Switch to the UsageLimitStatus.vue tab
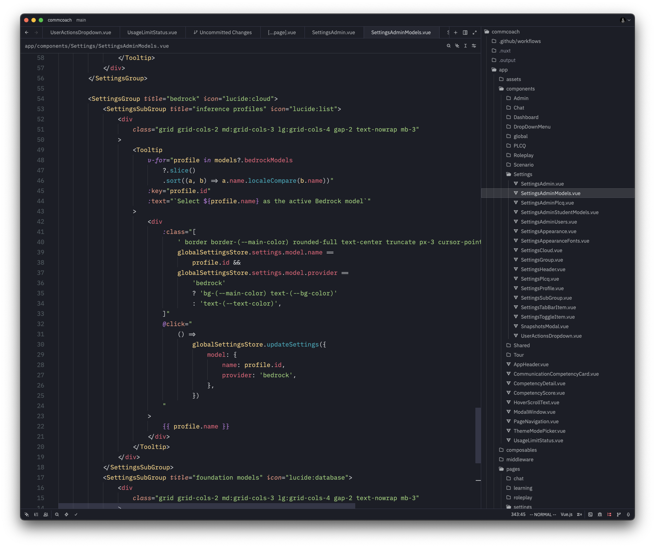655x547 pixels. coord(152,33)
